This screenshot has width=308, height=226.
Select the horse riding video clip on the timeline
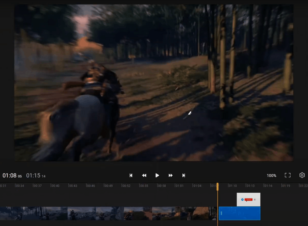(109, 213)
